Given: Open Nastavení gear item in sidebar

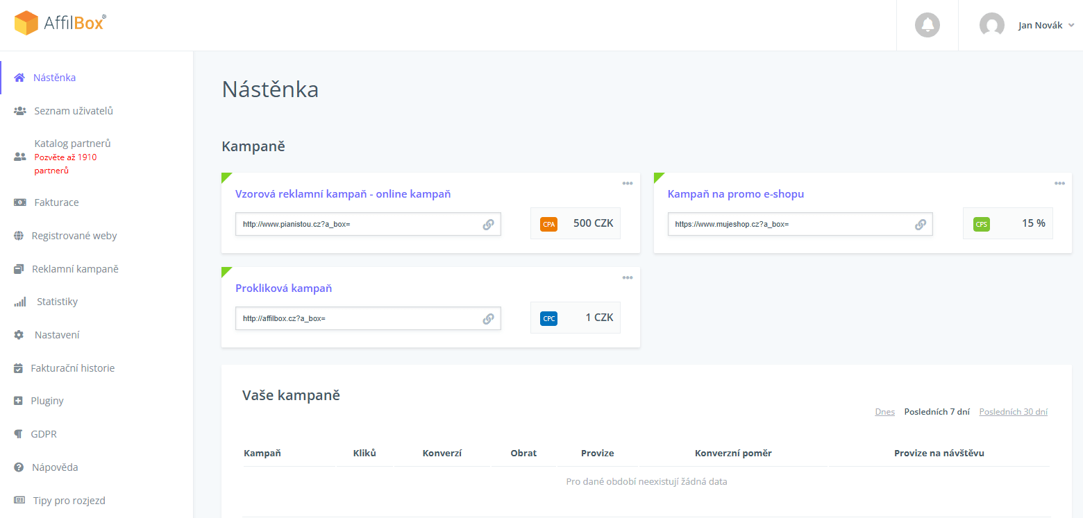Looking at the screenshot, I should 57,335.
